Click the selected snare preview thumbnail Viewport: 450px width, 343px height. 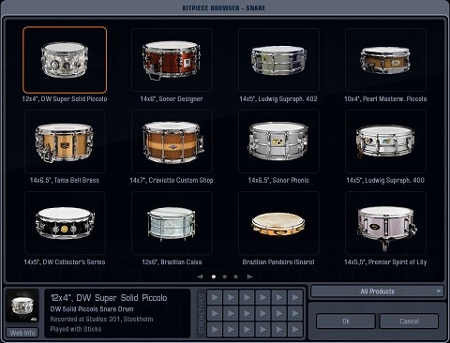22,306
